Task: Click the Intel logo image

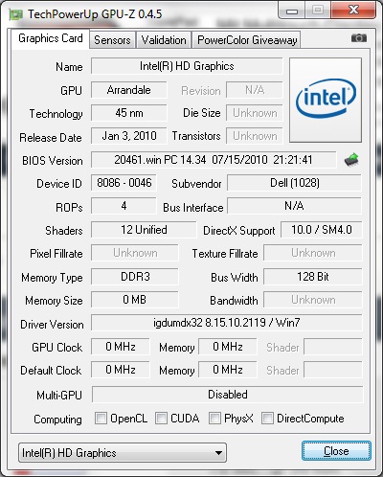Action: [326, 100]
